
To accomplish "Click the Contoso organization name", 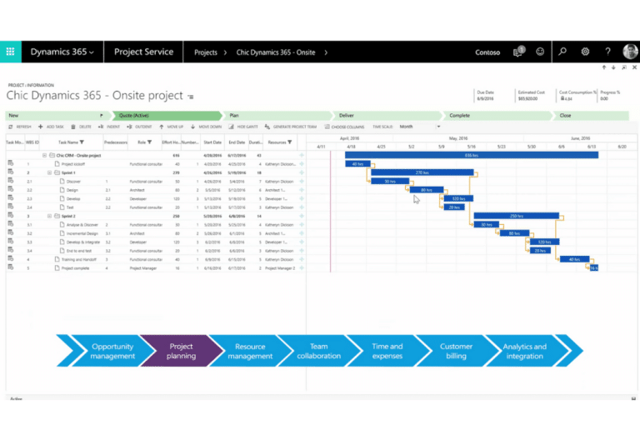I will [x=487, y=52].
